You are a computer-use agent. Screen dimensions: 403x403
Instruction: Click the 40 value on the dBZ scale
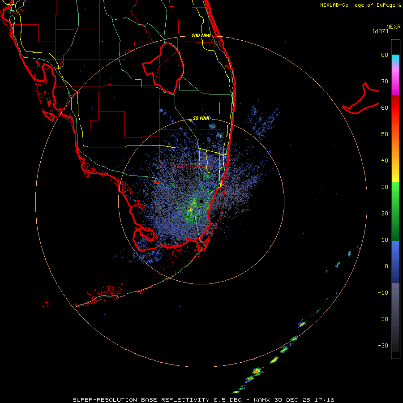point(385,161)
